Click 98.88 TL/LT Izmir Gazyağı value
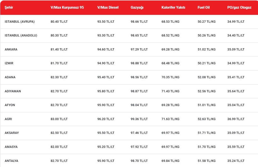258x167 pixels. 139,63
